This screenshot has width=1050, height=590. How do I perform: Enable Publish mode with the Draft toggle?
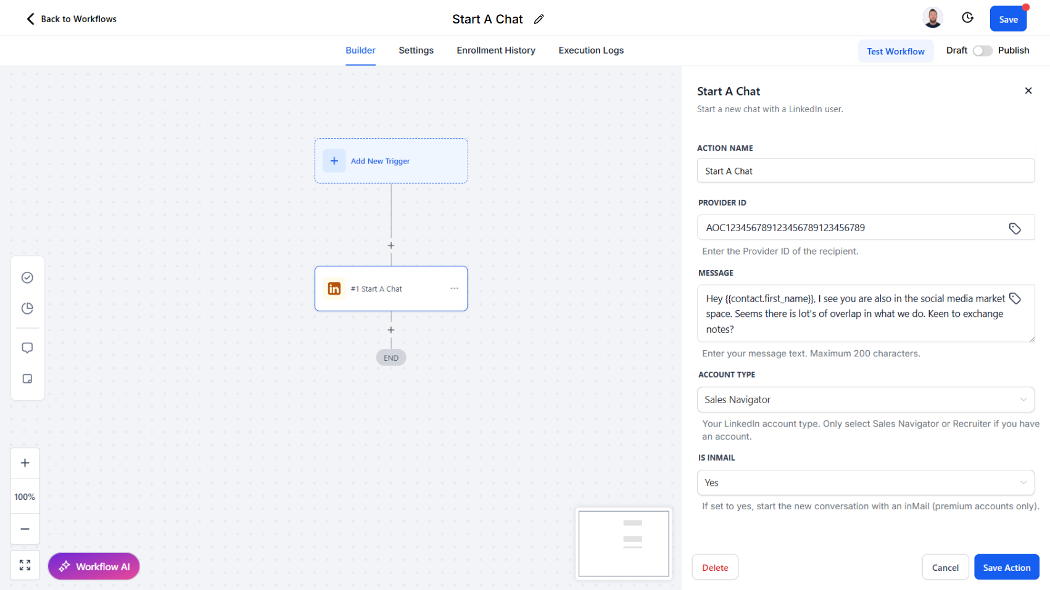982,51
